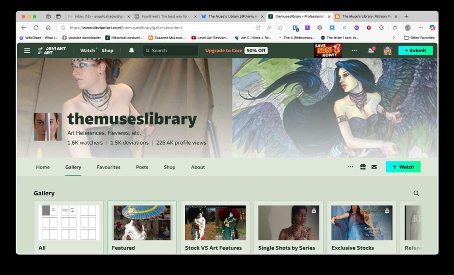Click the split-screen icon in address bar
Viewport: 454px width, 275px height.
pyautogui.click(x=258, y=28)
